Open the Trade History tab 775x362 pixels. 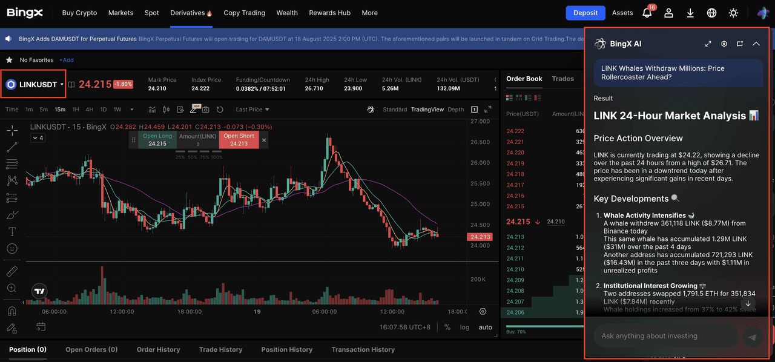[x=220, y=349]
